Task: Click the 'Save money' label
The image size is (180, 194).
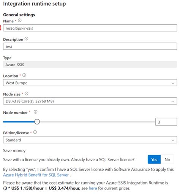Action: [14, 151]
